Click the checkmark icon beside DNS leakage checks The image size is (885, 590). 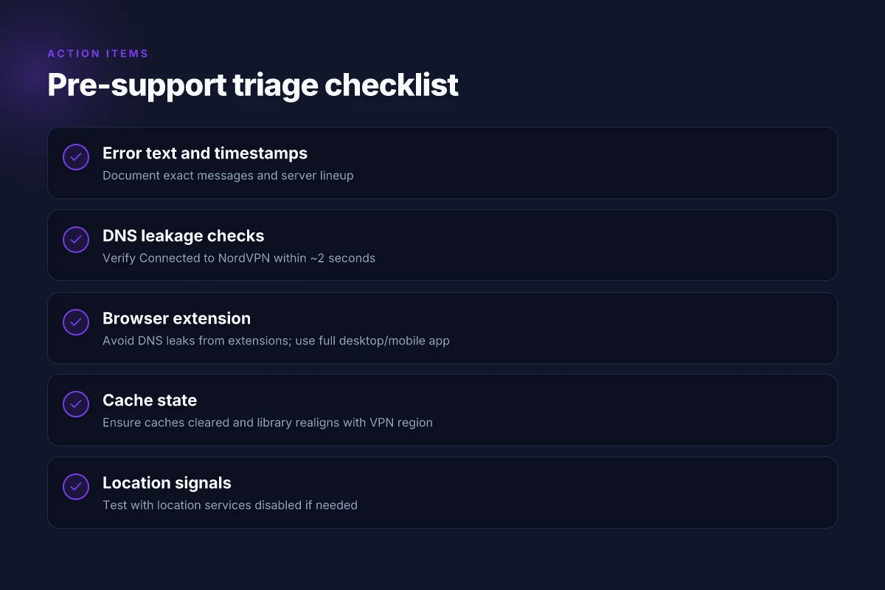click(x=76, y=240)
